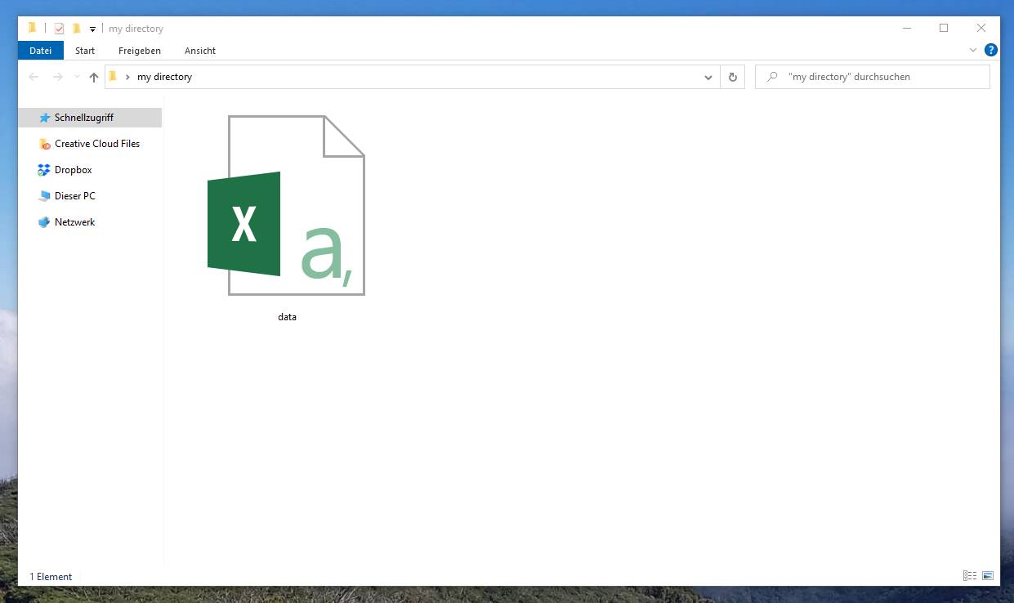Click the Properties quick access icon

[59, 29]
